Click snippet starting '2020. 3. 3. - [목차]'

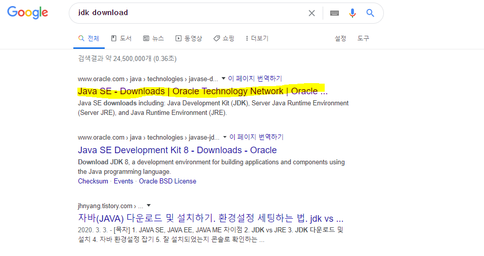pos(210,234)
